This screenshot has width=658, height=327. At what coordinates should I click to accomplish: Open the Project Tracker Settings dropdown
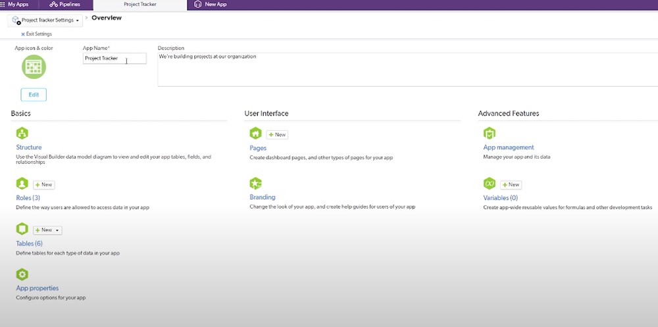point(46,20)
